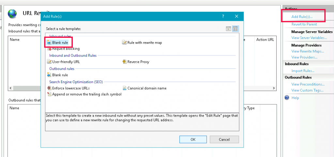Select the Reverse Proxy template icon
Viewport: 334px width, 157px height.
click(124, 62)
